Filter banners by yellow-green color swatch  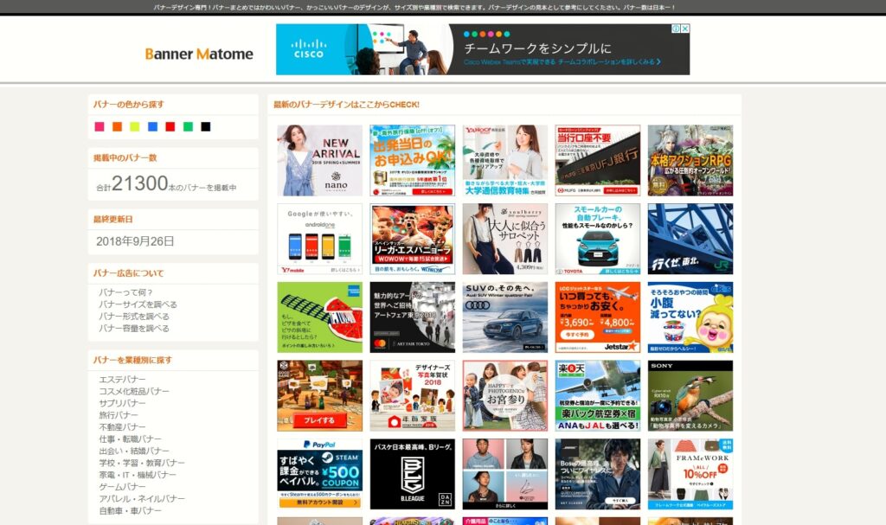[x=134, y=126]
